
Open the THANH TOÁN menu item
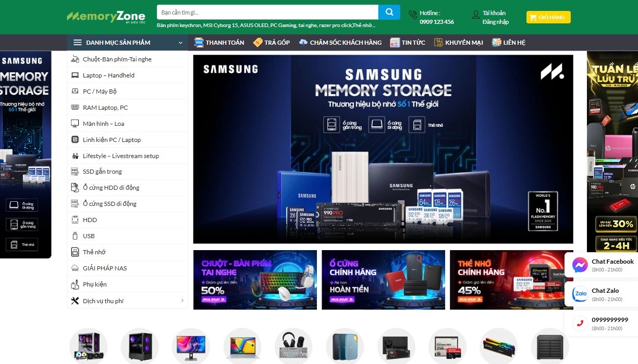(x=219, y=43)
